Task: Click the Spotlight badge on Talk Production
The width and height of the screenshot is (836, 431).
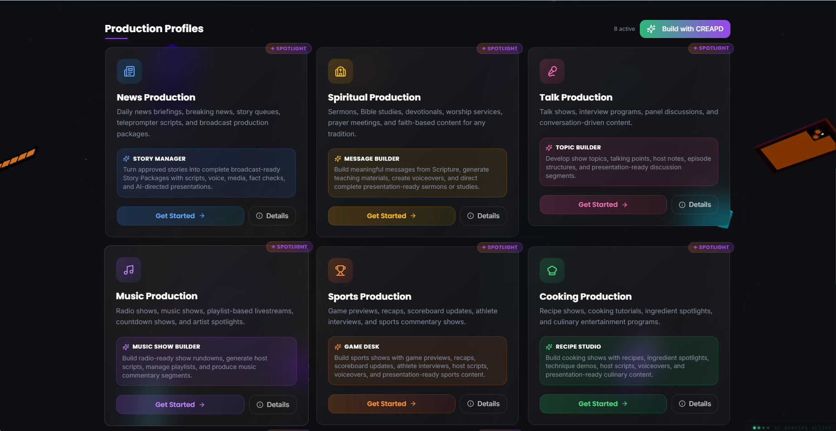Action: coord(711,48)
